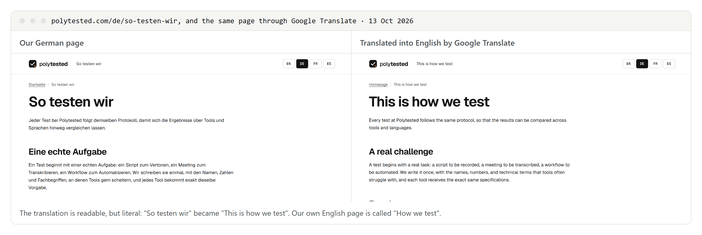Open the Homepage breadcrumb link
This screenshot has height=235, width=702.
(x=378, y=85)
